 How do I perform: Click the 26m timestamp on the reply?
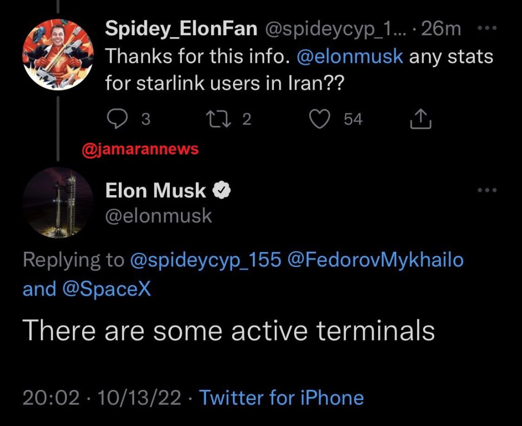point(441,29)
